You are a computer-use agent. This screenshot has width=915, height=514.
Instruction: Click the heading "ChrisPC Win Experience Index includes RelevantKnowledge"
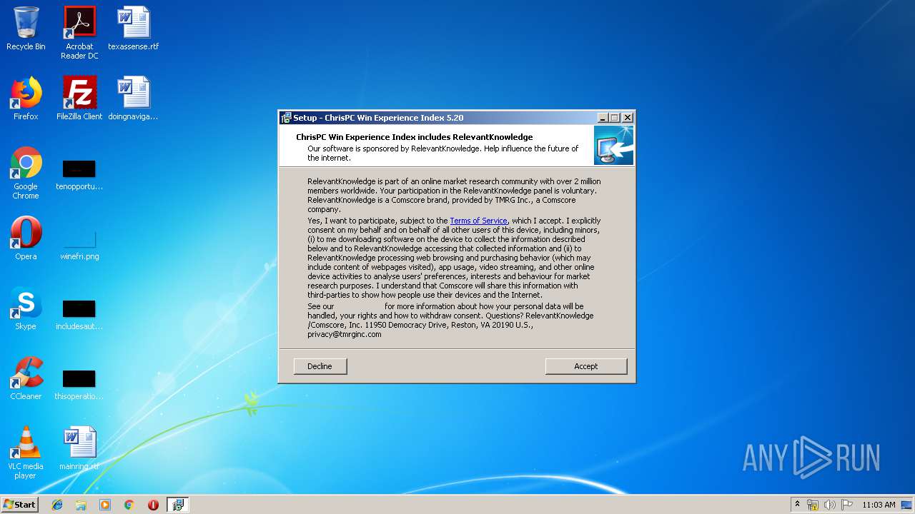click(x=415, y=137)
